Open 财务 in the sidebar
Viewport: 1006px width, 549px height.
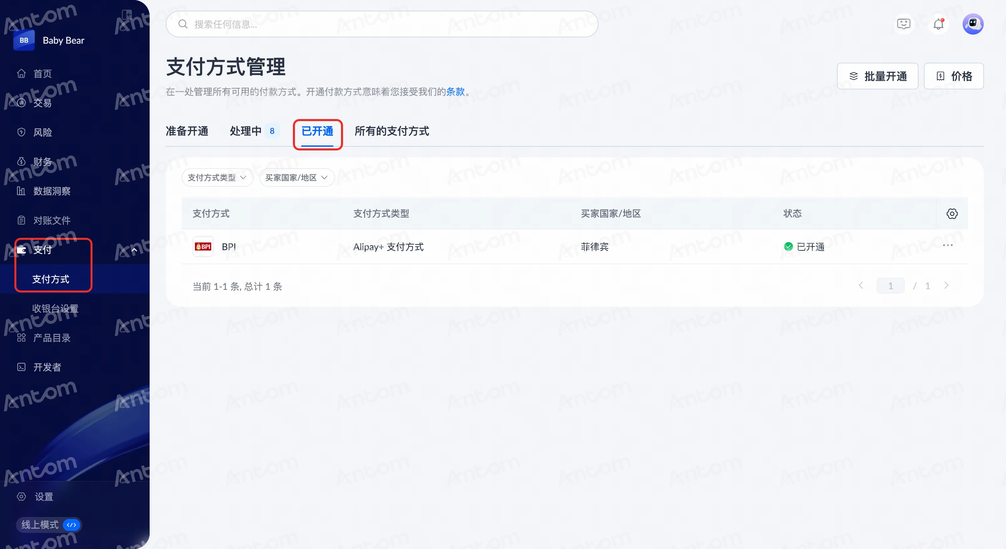[42, 161]
